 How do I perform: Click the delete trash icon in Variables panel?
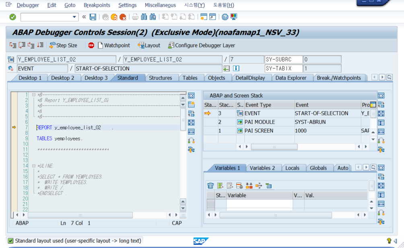pyautogui.click(x=210, y=186)
